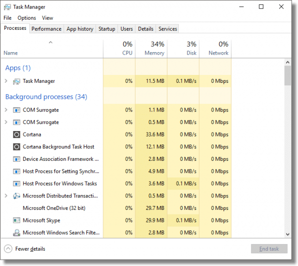Click the Microsoft Distributed Transacti icon

[x=16, y=196]
